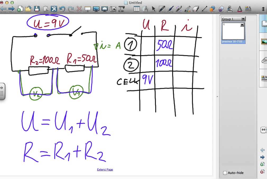Viewport: 267px width, 179px height.
Task: Add a new blank page
Action: click(x=20, y=9)
